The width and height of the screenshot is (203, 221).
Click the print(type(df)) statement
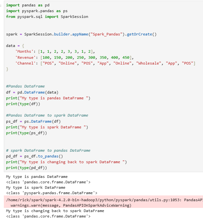(x=23, y=104)
